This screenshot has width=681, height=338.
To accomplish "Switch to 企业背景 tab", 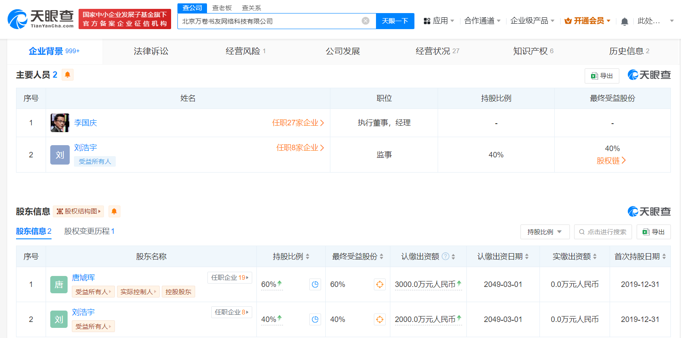I will click(54, 51).
